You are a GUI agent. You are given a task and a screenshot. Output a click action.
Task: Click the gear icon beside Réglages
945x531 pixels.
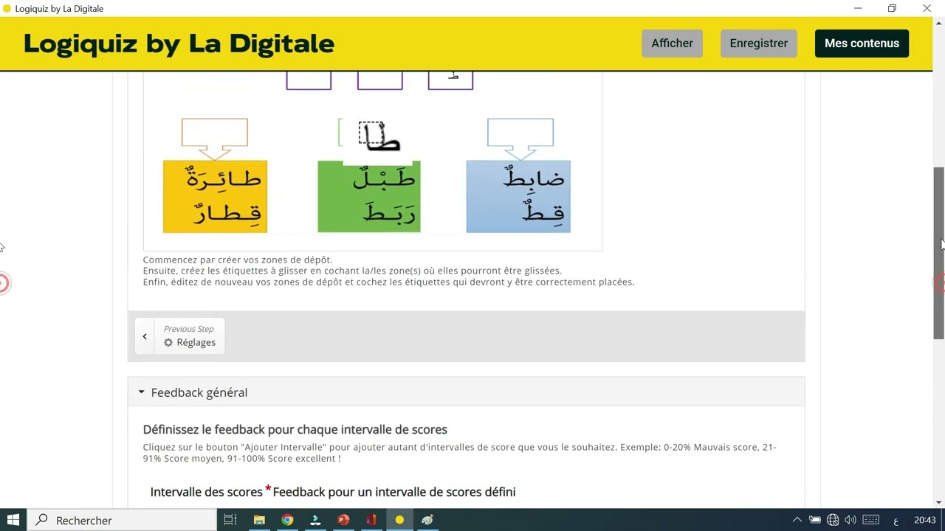[168, 342]
